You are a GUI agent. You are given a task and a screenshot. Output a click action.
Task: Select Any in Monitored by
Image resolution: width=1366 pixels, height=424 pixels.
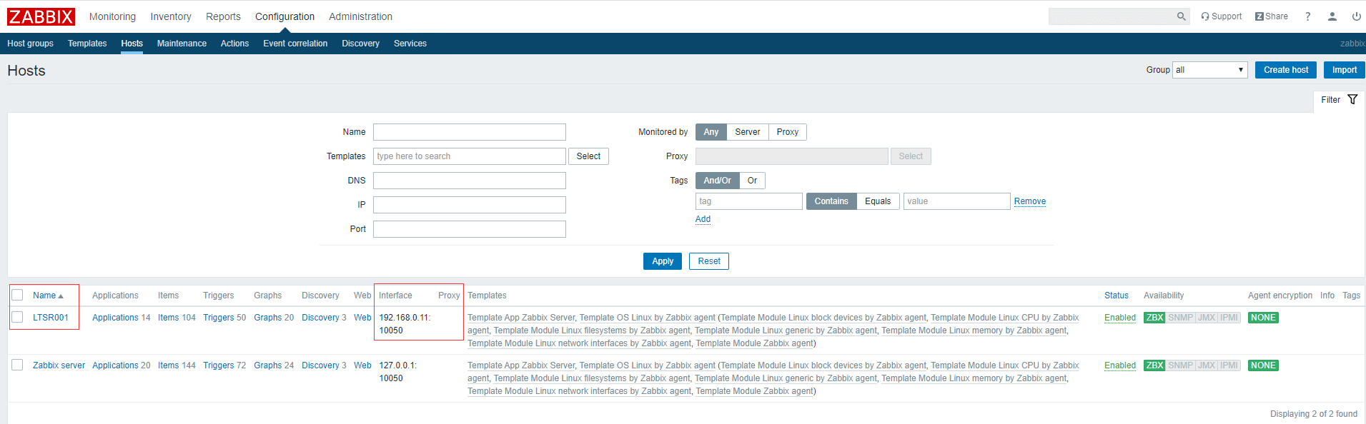711,132
